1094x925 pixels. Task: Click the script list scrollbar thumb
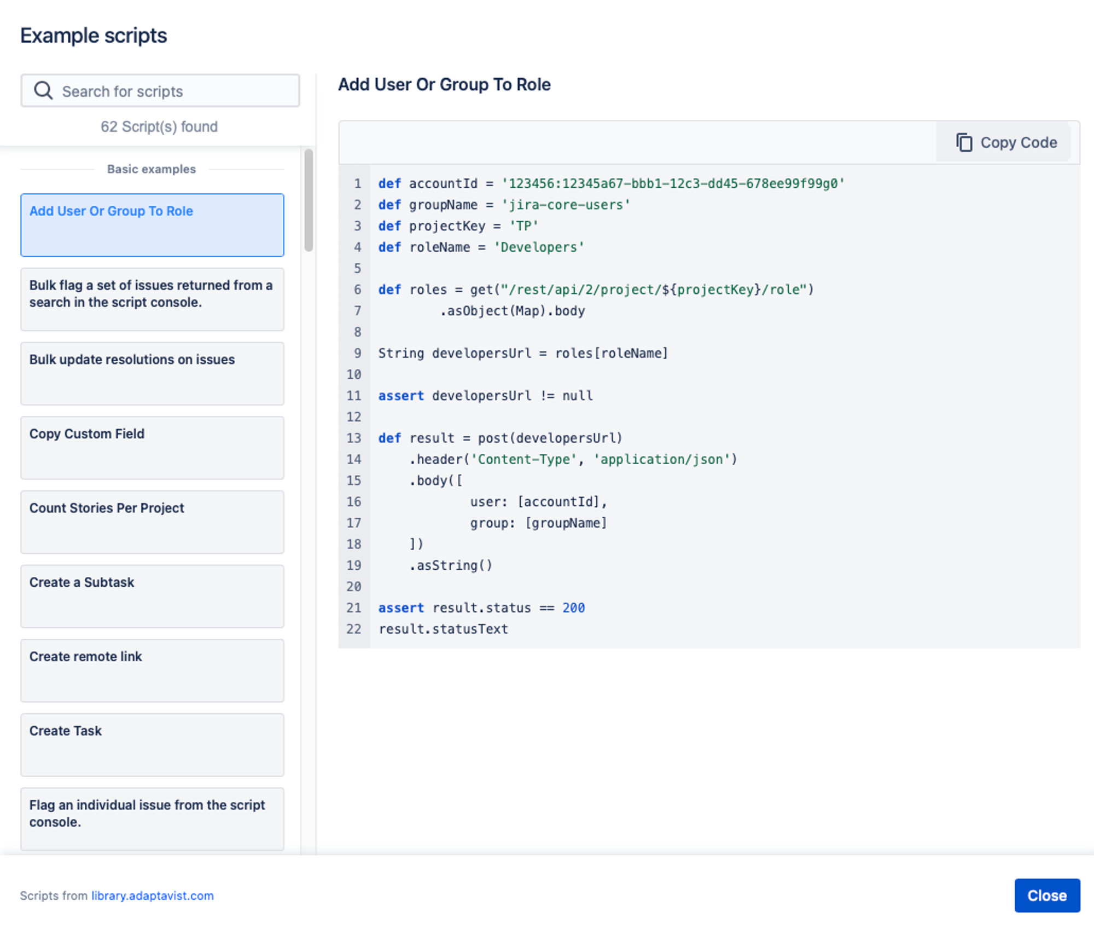click(x=309, y=200)
